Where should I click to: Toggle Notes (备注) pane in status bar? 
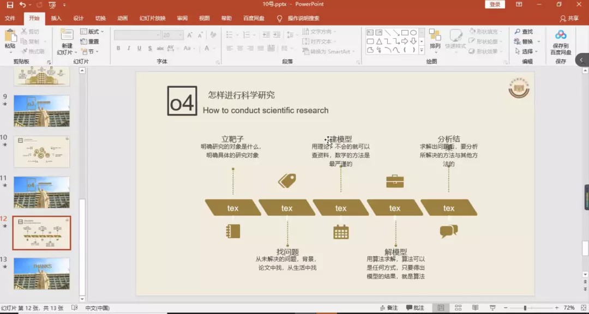click(x=388, y=308)
